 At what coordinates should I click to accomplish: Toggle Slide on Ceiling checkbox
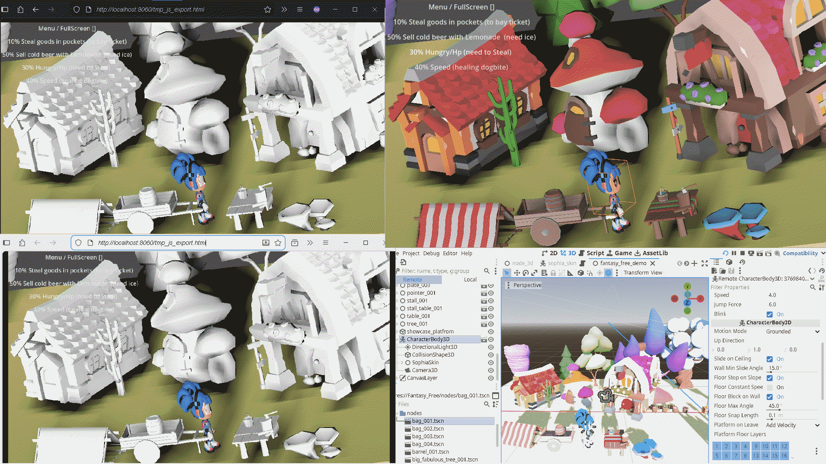coord(770,359)
